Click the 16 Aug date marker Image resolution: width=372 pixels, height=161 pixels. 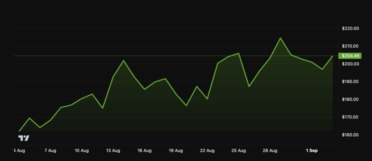tap(144, 151)
